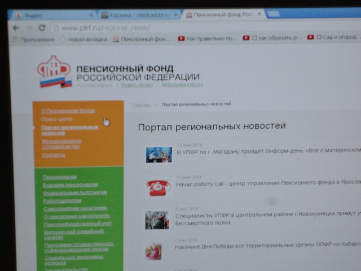The height and width of the screenshot is (271, 361).
Task: Click the date 13 мая 2014
Action: click(x=190, y=145)
